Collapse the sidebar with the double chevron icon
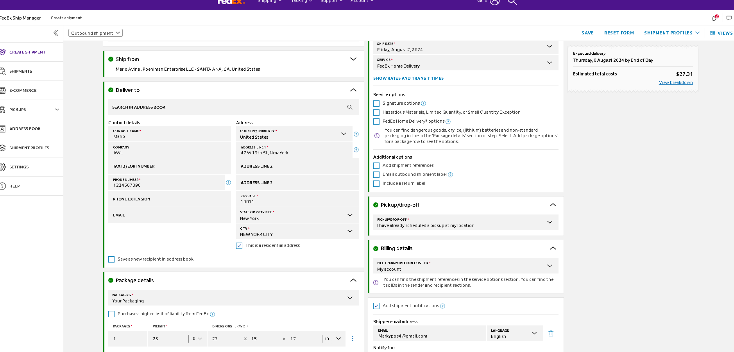The image size is (734, 352). click(56, 33)
